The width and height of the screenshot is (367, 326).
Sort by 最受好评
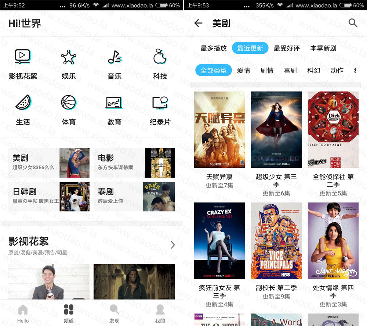pyautogui.click(x=287, y=48)
